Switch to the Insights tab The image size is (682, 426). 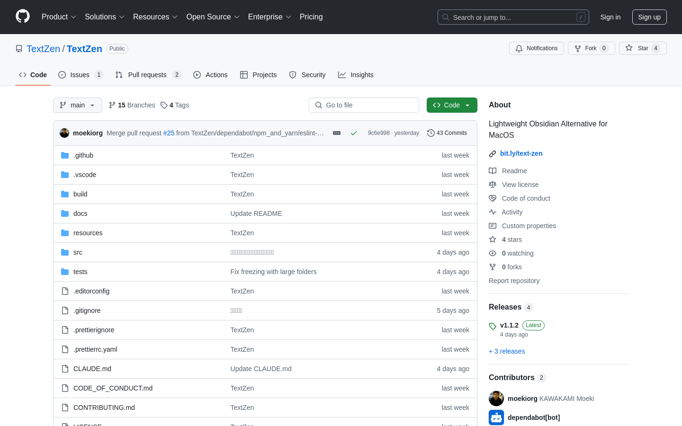pos(356,75)
